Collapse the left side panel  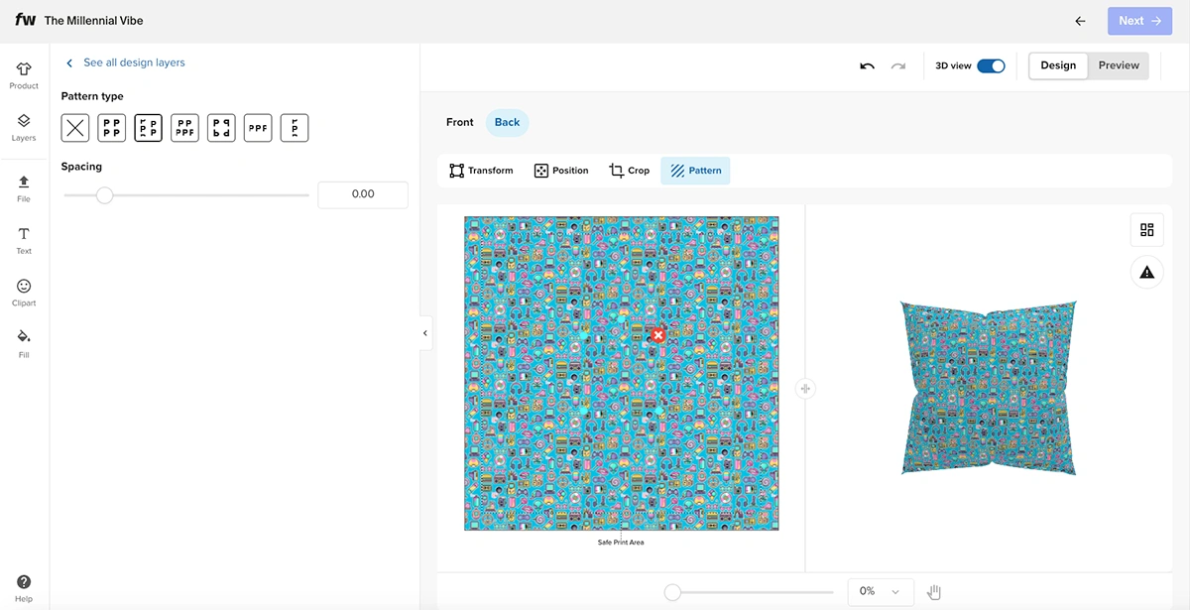[425, 333]
